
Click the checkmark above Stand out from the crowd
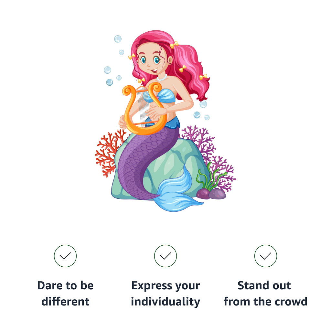coord(266,256)
